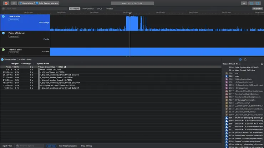
Task: Expand the _NSEventThread row
Action: point(40,72)
